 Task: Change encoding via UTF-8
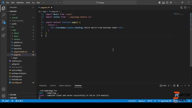tap(150, 101)
